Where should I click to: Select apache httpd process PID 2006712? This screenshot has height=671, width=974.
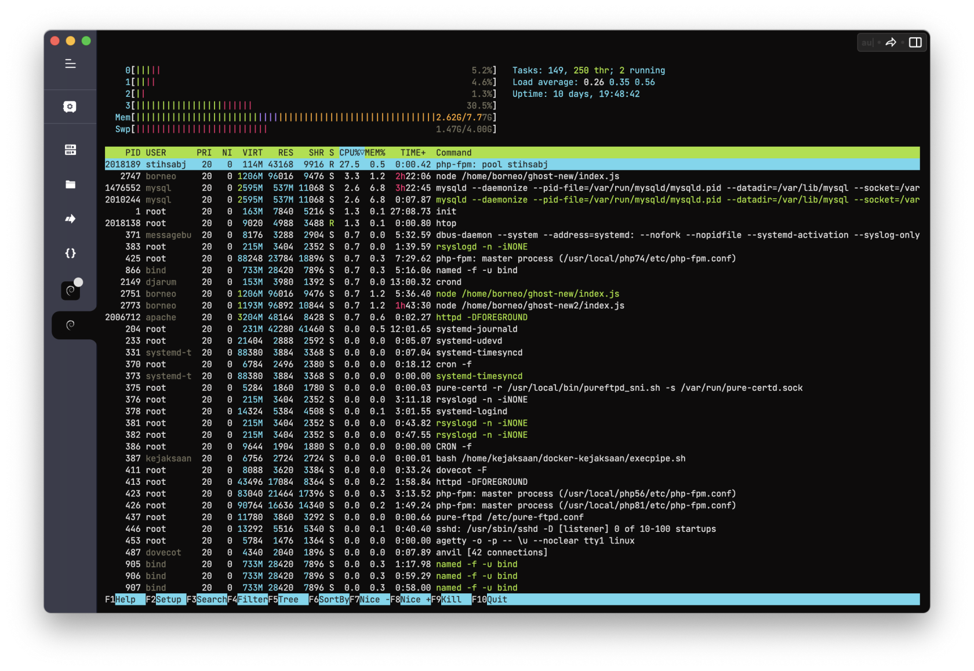click(x=513, y=317)
